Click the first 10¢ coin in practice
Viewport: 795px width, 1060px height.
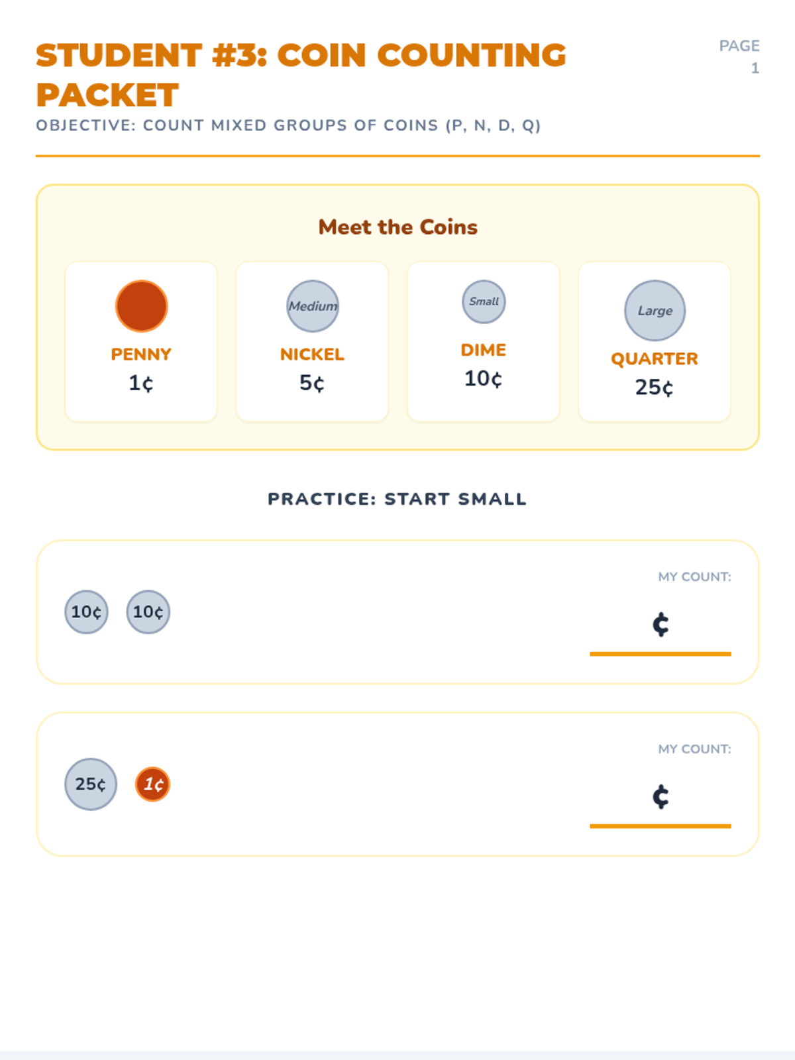point(86,611)
